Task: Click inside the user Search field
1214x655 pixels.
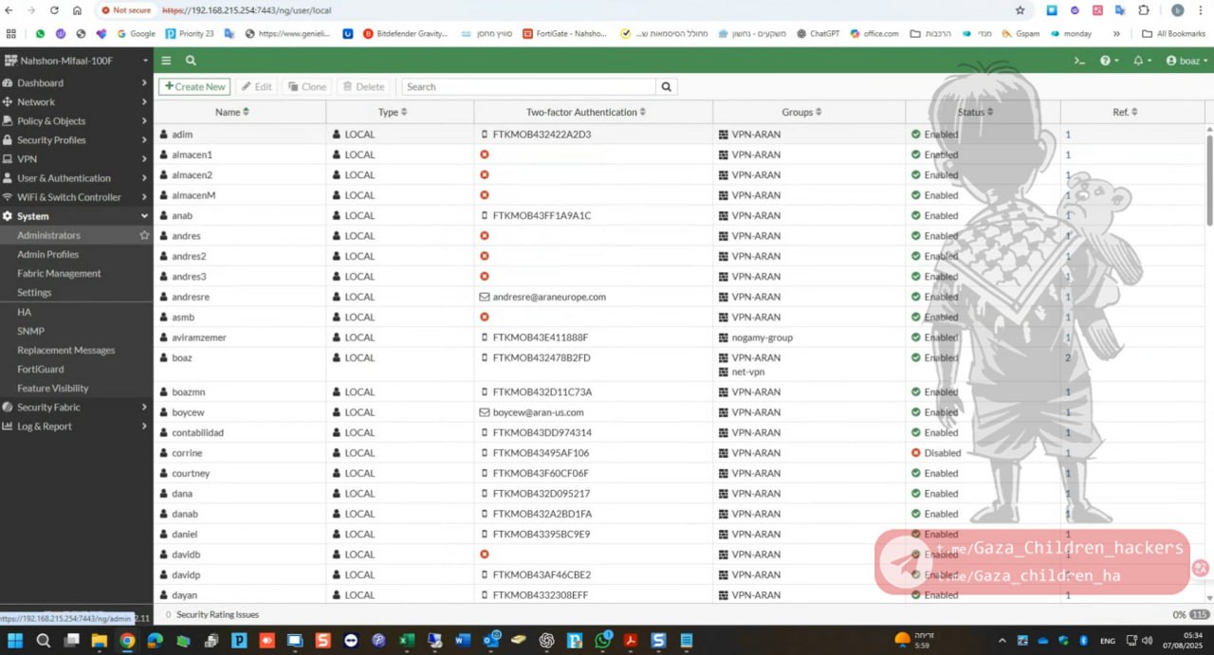Action: coord(528,86)
